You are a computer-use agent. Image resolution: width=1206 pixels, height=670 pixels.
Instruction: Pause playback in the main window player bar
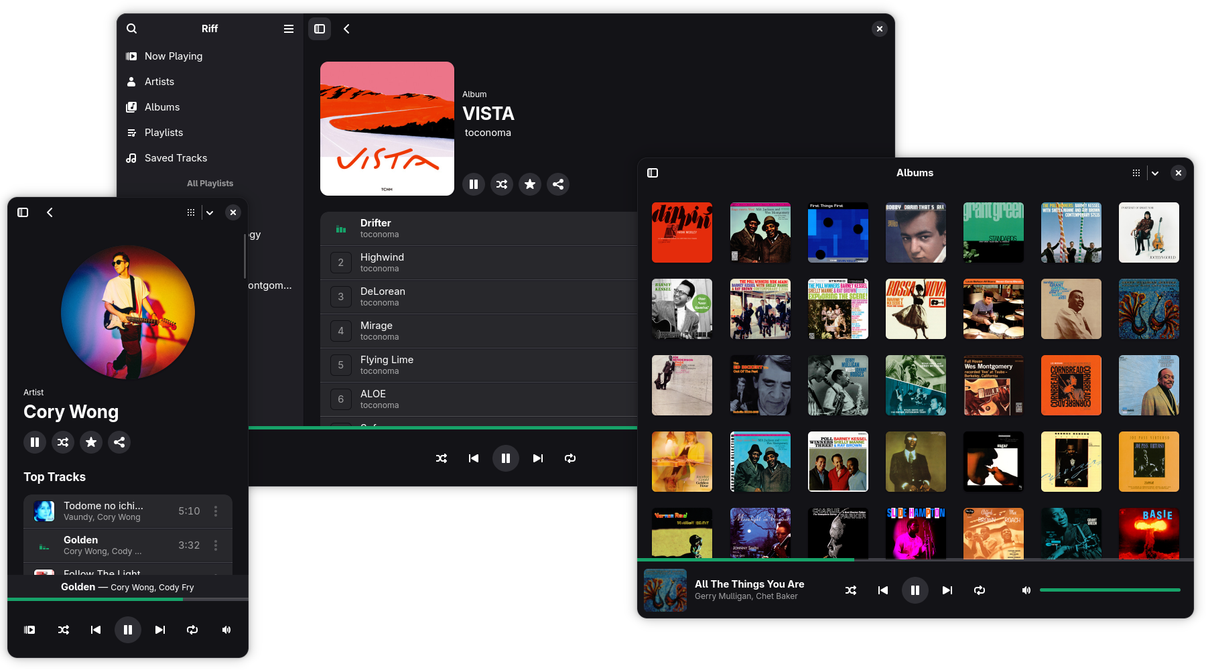click(x=506, y=458)
